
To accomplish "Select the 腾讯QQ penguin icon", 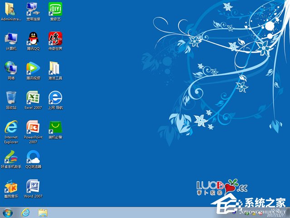I will tap(33, 38).
